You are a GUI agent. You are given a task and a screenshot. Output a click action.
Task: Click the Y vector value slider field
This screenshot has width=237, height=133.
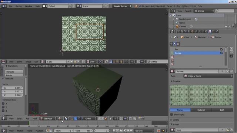pyautogui.click(x=12, y=91)
